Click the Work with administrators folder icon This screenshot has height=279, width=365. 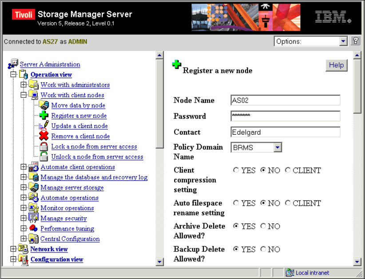point(33,84)
